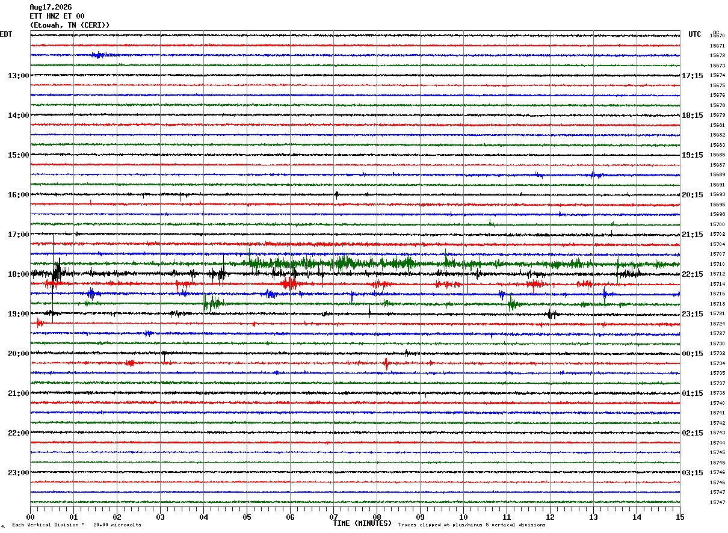The width and height of the screenshot is (728, 533).
Task: Click the Etowah, TN (CERI) location text
Action: 70,25
